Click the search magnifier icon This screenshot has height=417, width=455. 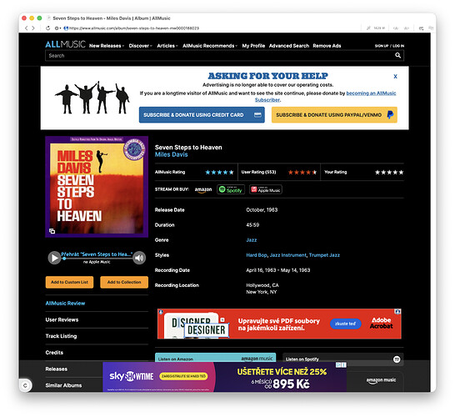point(397,55)
